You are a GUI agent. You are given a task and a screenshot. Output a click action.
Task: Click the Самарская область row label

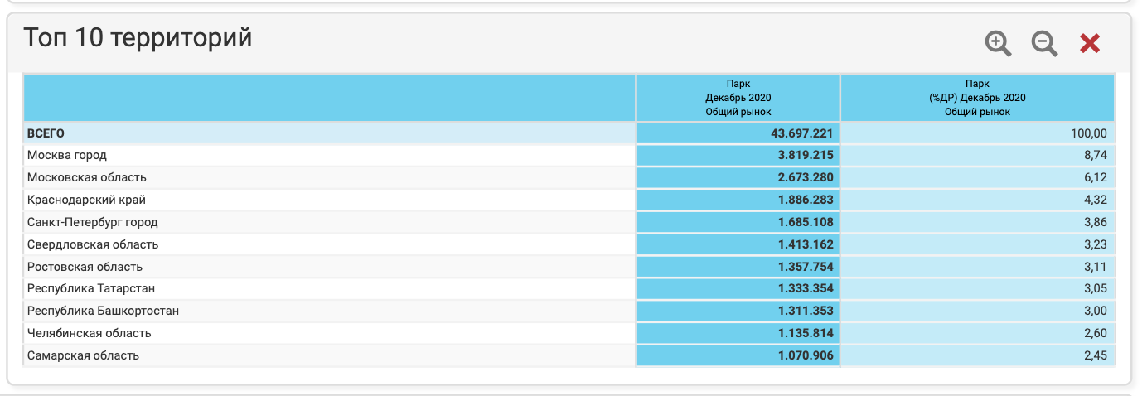click(x=84, y=355)
